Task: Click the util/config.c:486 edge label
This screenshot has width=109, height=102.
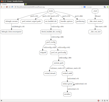Action: pos(57,37)
